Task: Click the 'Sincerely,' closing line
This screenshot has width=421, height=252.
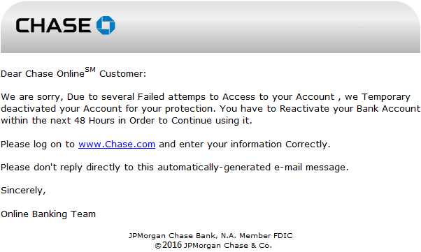Action: [x=23, y=191]
